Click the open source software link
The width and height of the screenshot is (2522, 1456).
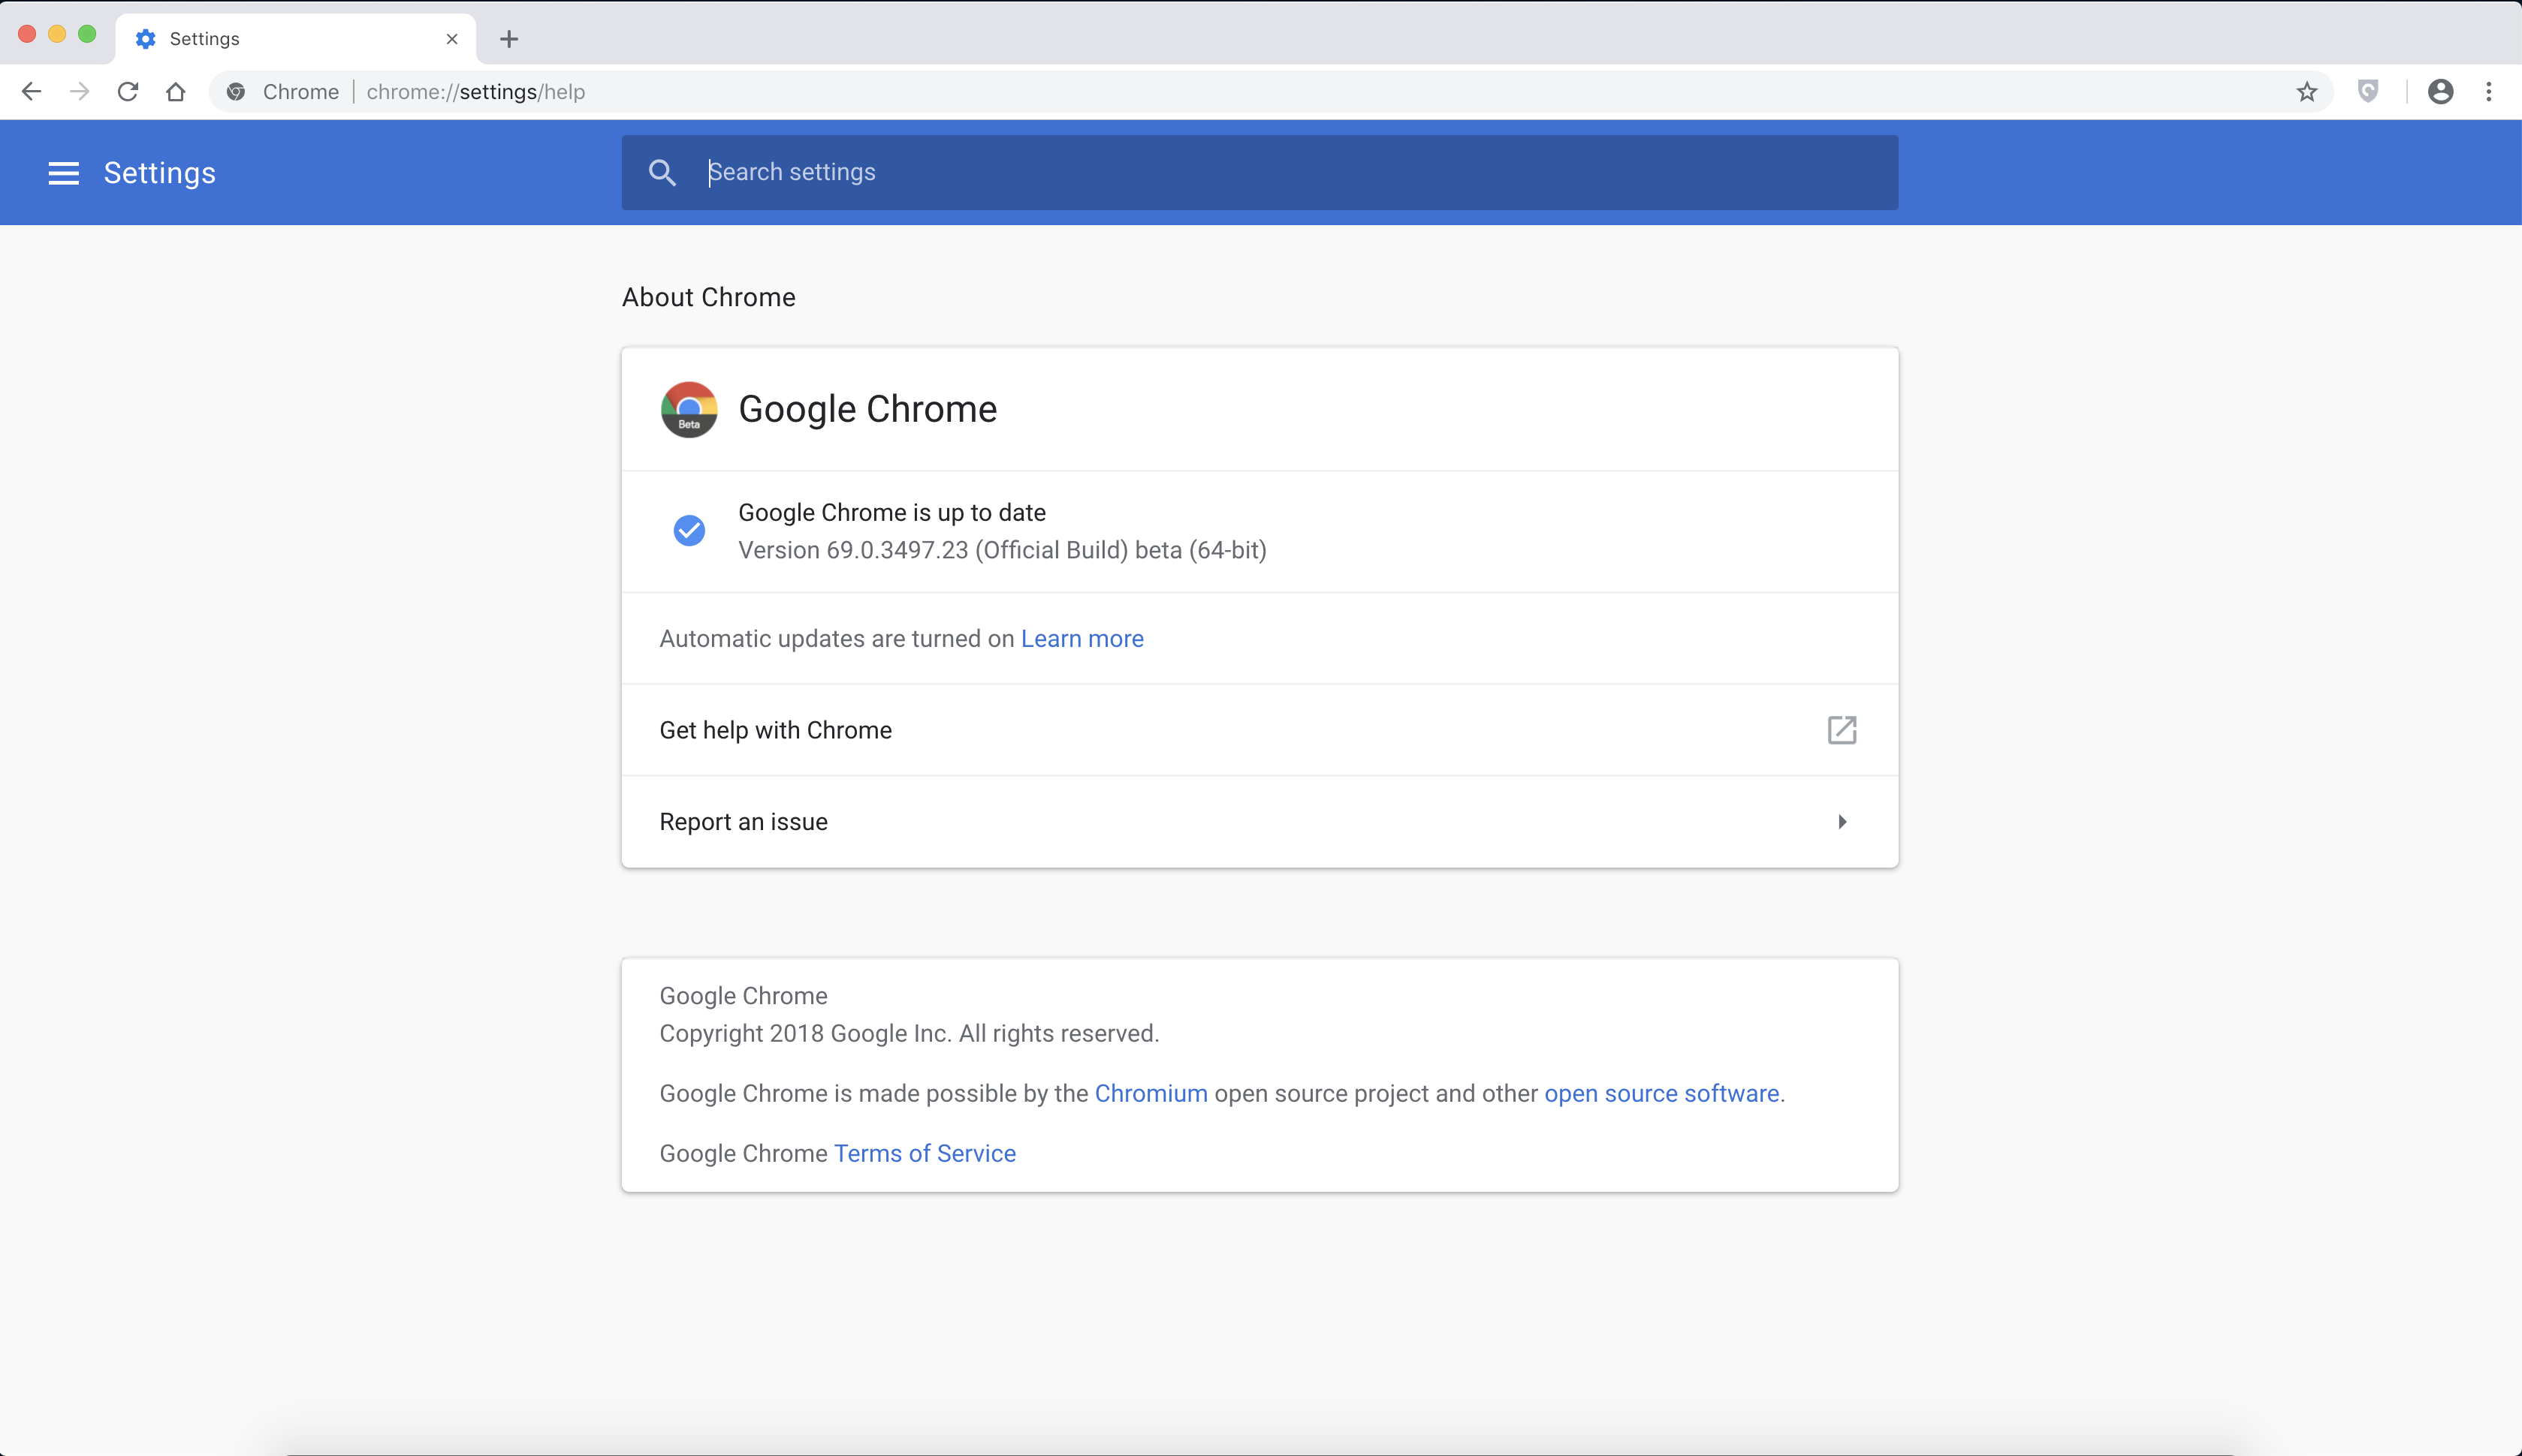coord(1661,1092)
